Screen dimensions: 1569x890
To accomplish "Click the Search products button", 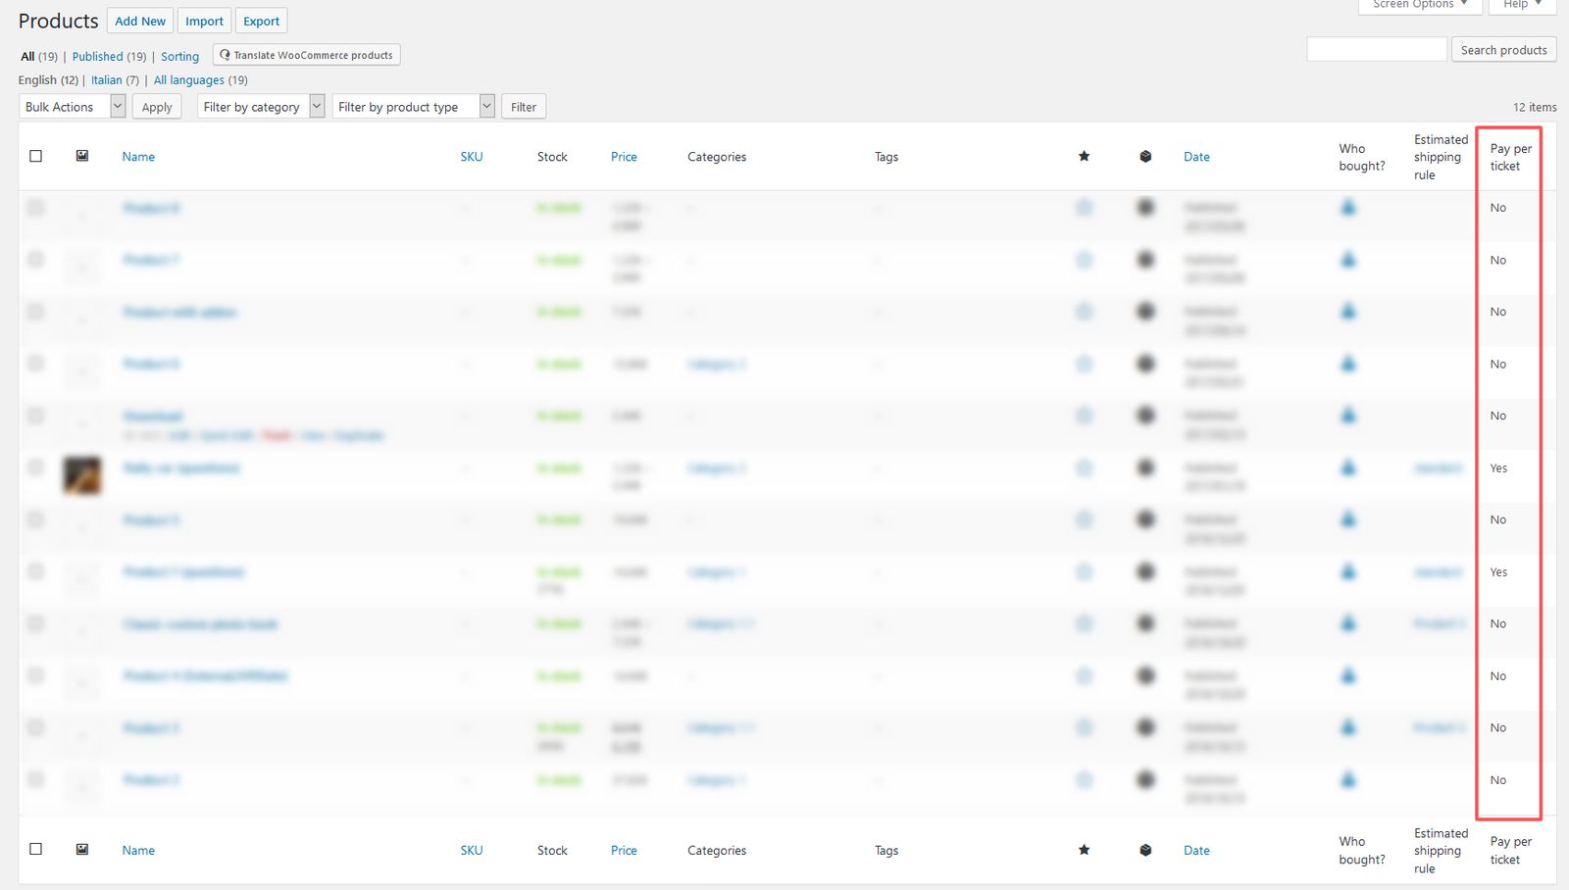I will 1502,50.
